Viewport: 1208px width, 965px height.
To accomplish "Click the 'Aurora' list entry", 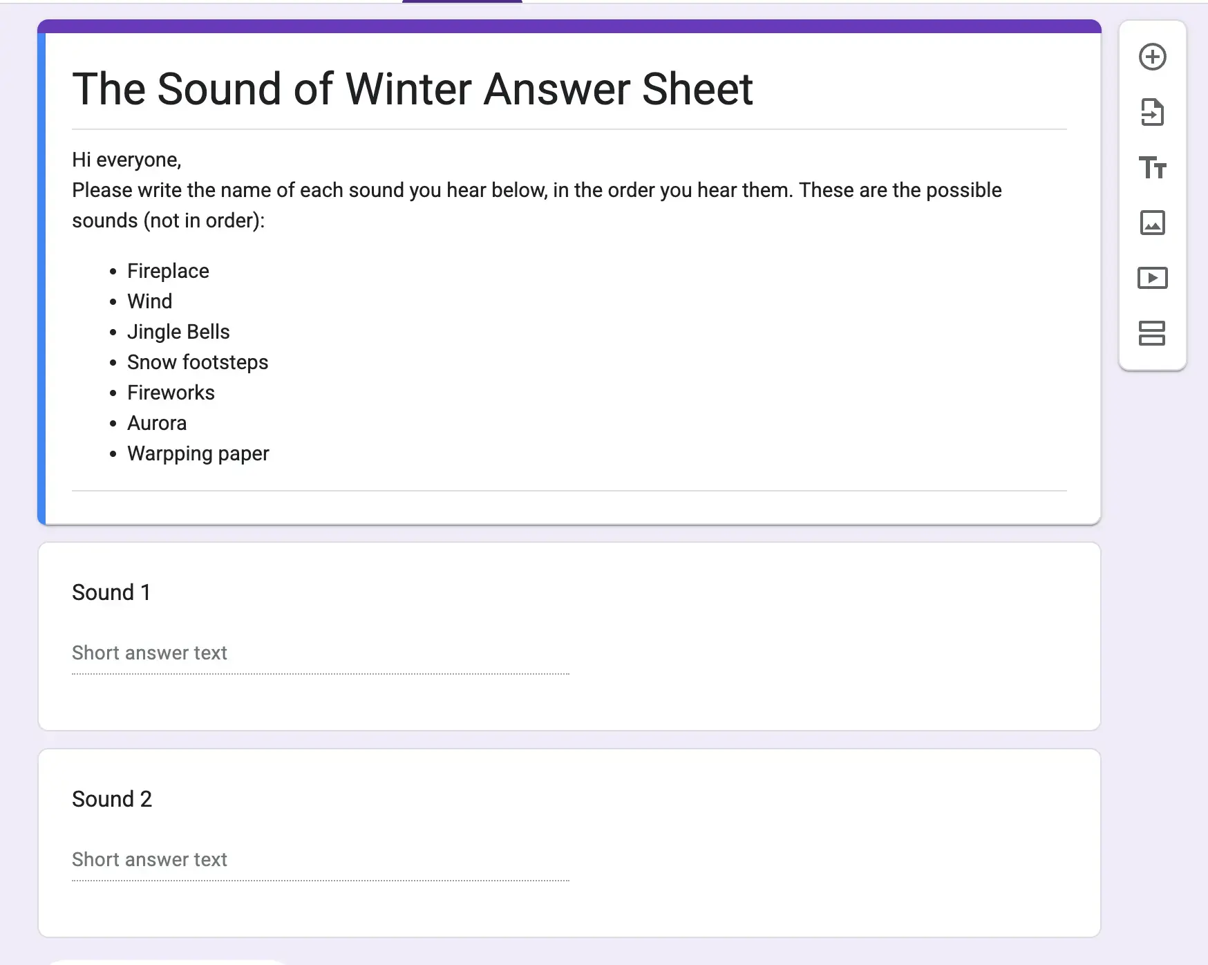I will pyautogui.click(x=157, y=423).
